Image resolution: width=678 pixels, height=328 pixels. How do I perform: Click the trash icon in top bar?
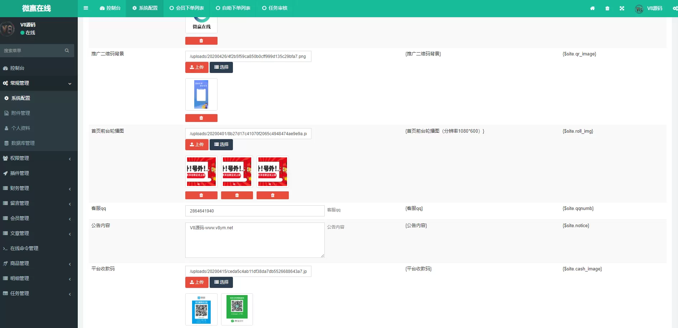click(607, 8)
